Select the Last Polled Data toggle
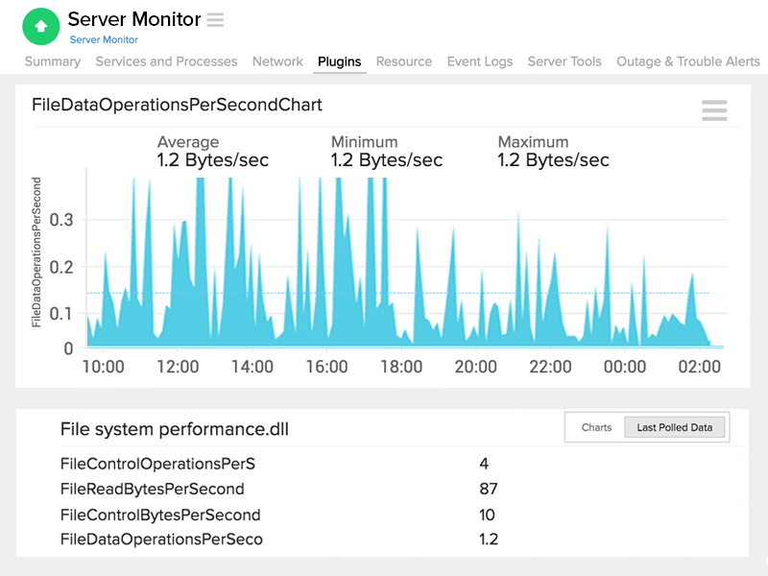This screenshot has height=576, width=768. pos(675,427)
